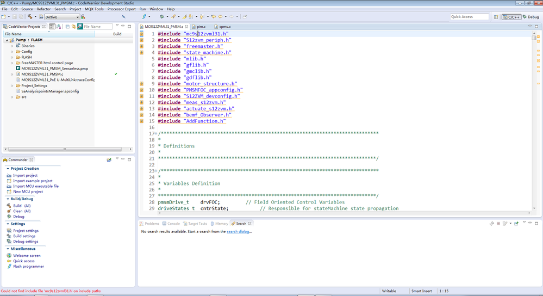Screen dimensions: 543x296
Task: Expand the src folder
Action: (13, 97)
